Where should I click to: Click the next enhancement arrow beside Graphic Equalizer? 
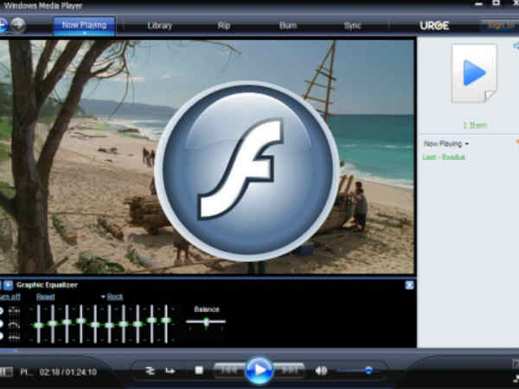(8, 284)
